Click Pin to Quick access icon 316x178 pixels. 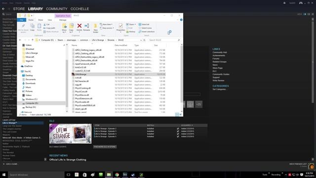(x=23, y=26)
